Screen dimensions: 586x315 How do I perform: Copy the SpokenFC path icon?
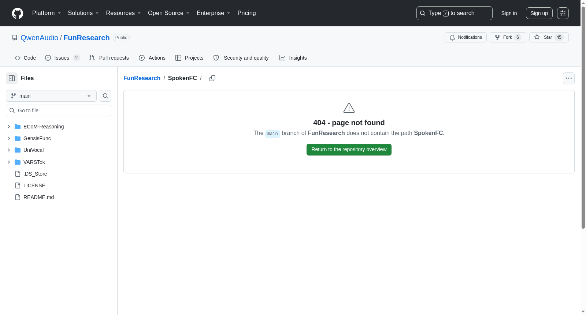coord(212,78)
